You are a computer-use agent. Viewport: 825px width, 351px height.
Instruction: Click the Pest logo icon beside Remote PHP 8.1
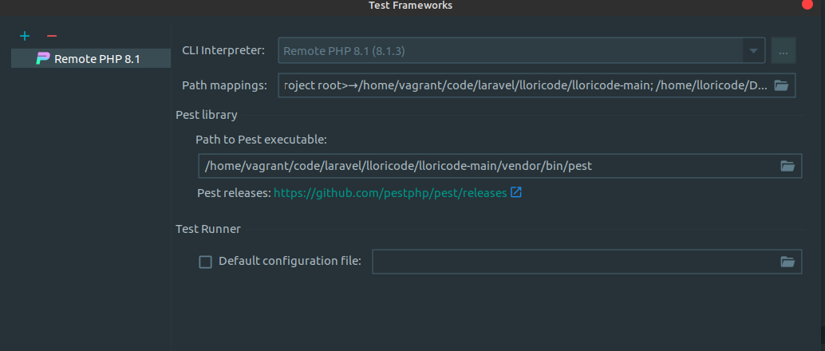tap(42, 58)
